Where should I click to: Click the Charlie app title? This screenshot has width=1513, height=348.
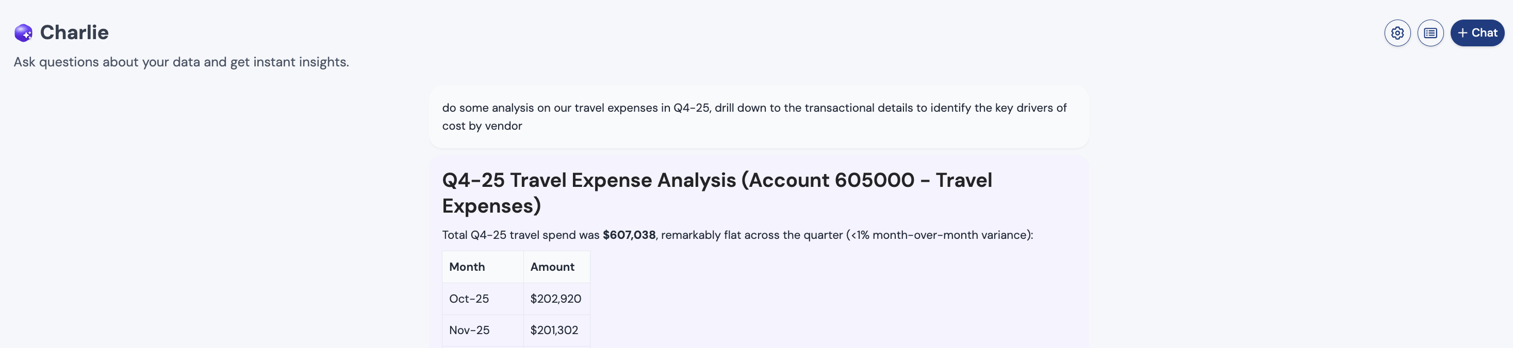[74, 32]
